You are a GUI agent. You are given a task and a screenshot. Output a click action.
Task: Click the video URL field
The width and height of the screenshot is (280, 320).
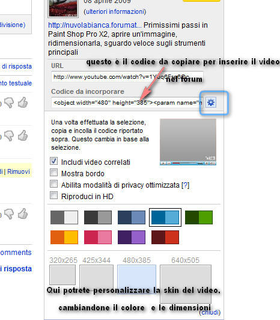coord(127,77)
